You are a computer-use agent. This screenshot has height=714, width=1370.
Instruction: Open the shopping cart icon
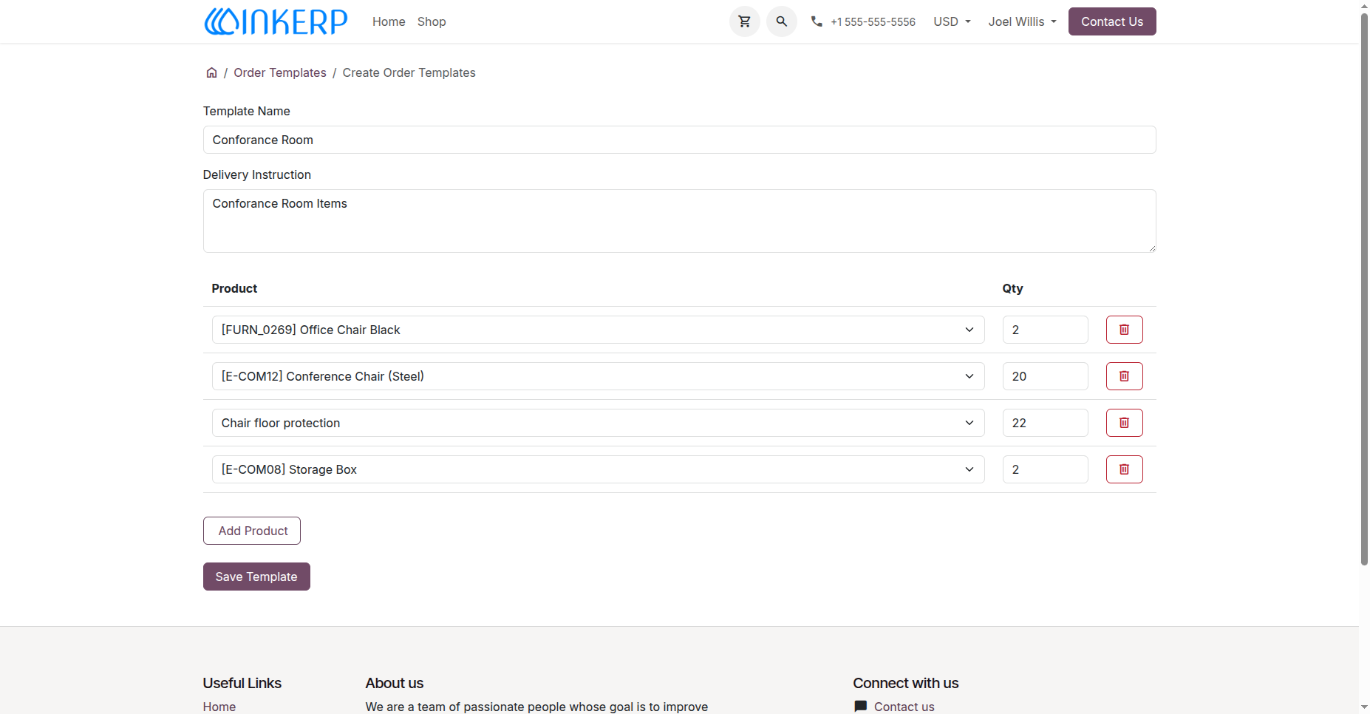[x=744, y=21]
